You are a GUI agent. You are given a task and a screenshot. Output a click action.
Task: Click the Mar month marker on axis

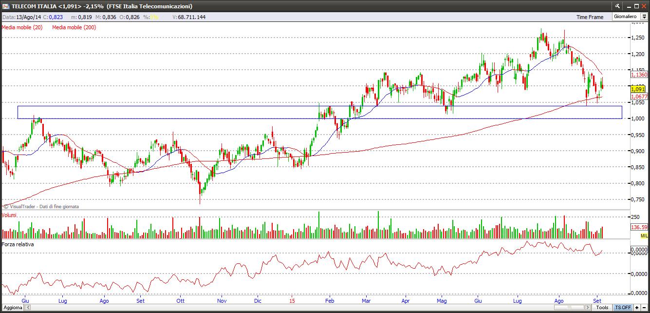click(367, 301)
